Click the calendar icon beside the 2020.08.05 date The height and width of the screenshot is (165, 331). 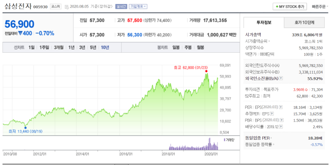[67, 7]
